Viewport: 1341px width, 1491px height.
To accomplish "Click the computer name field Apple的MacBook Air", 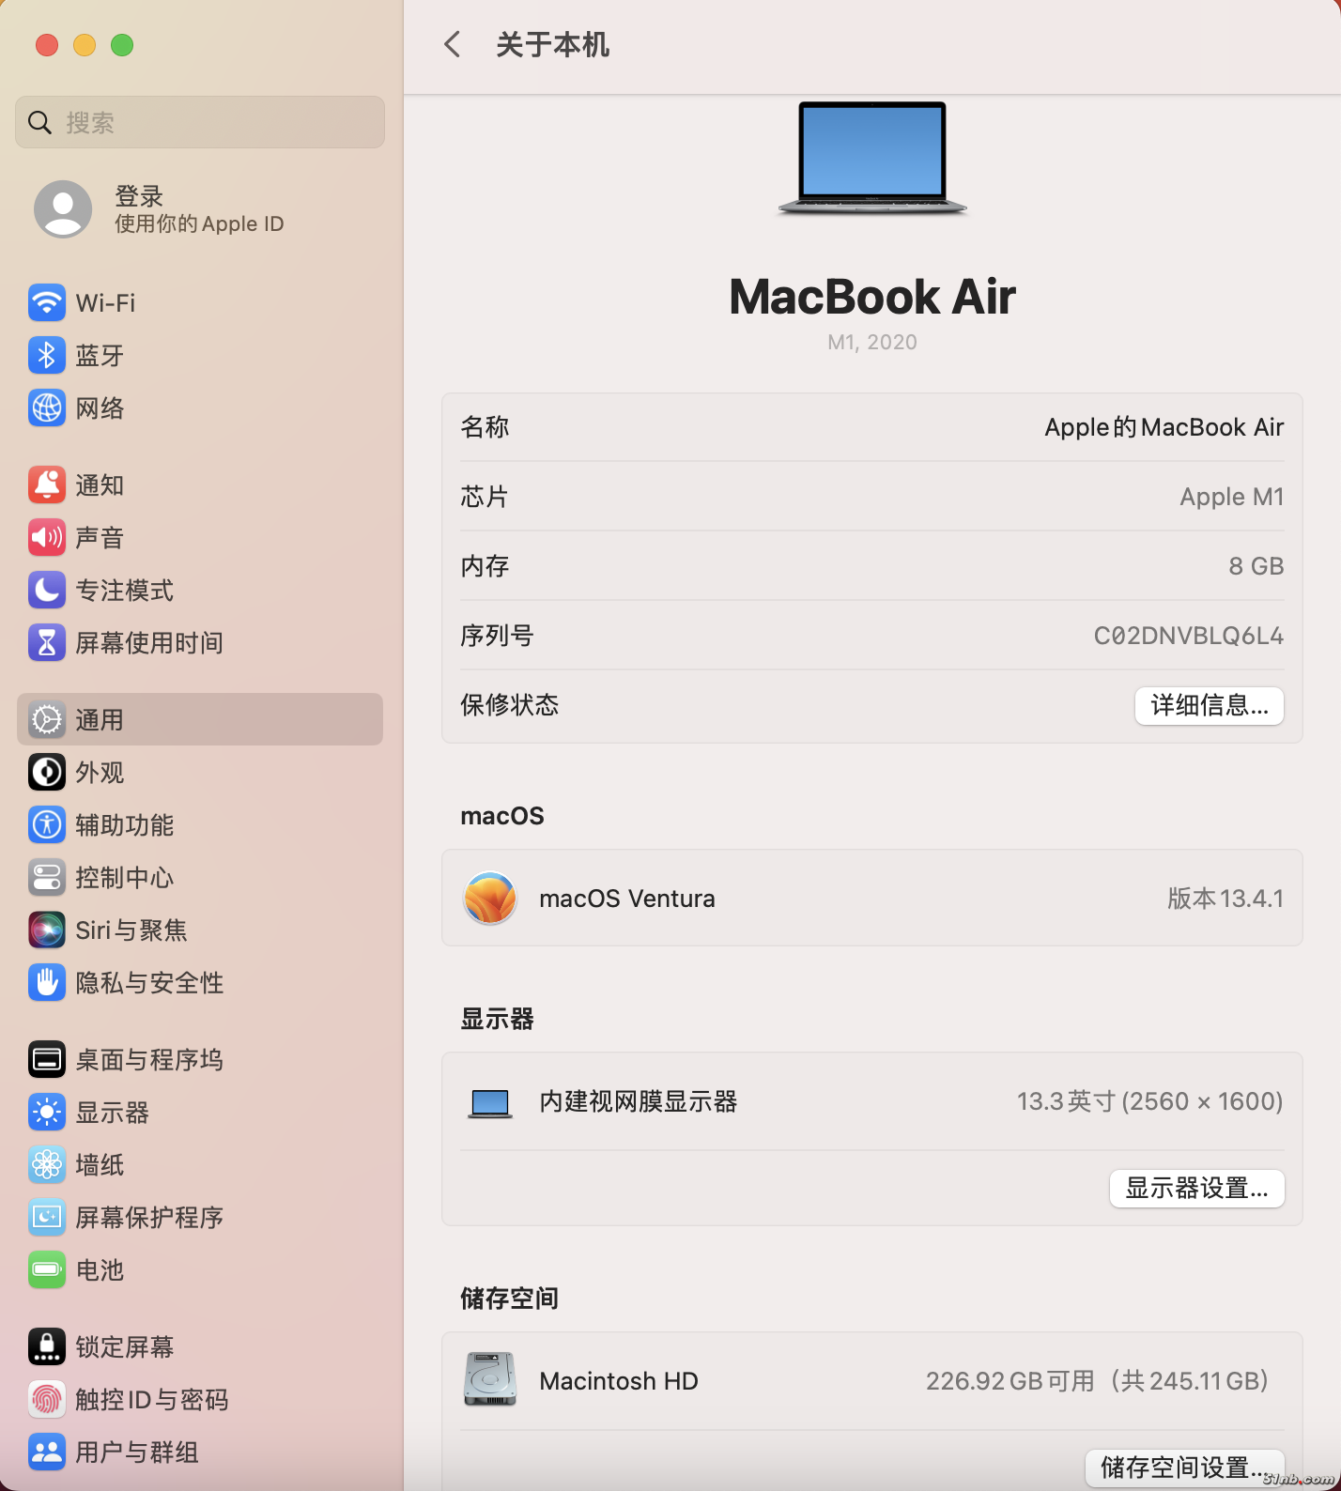I will [x=1164, y=427].
